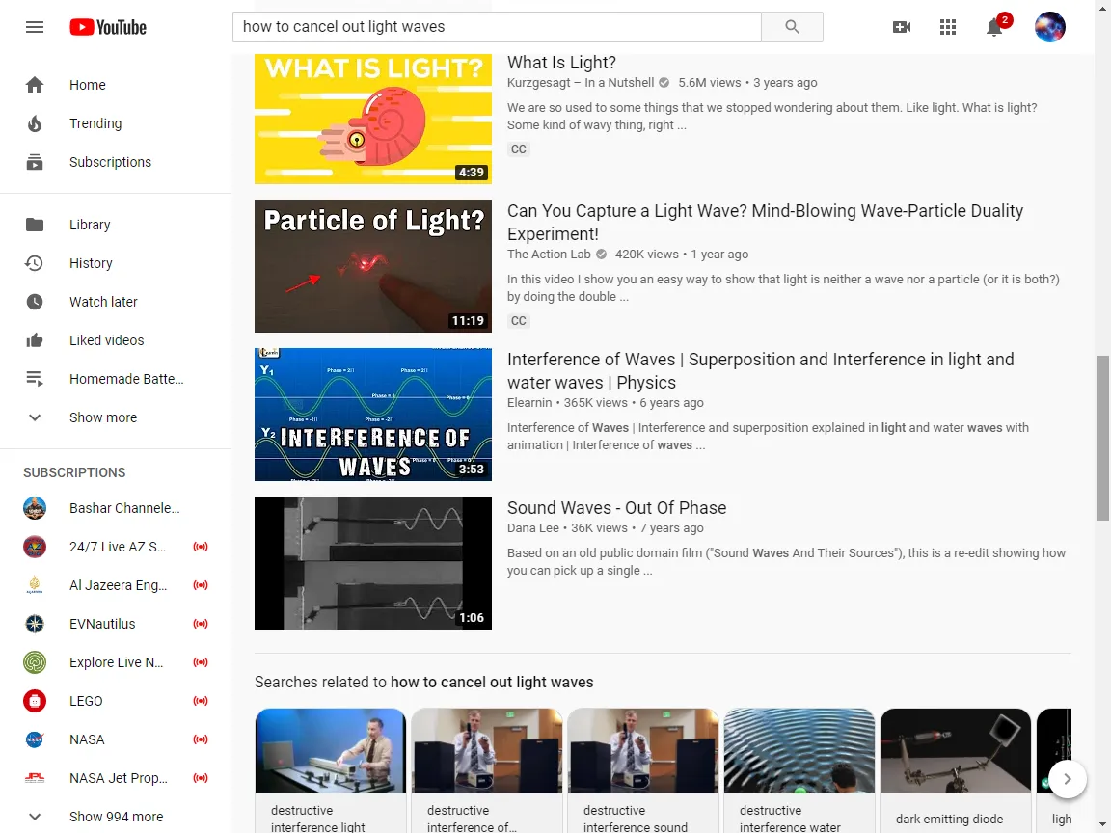Click the Explore Live N... channel avatar
Screen dimensions: 1111x833
35,662
